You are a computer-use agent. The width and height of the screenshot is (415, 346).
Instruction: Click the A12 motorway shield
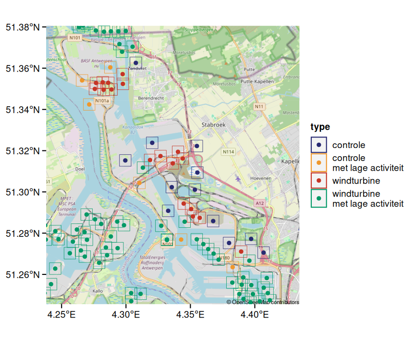click(259, 204)
